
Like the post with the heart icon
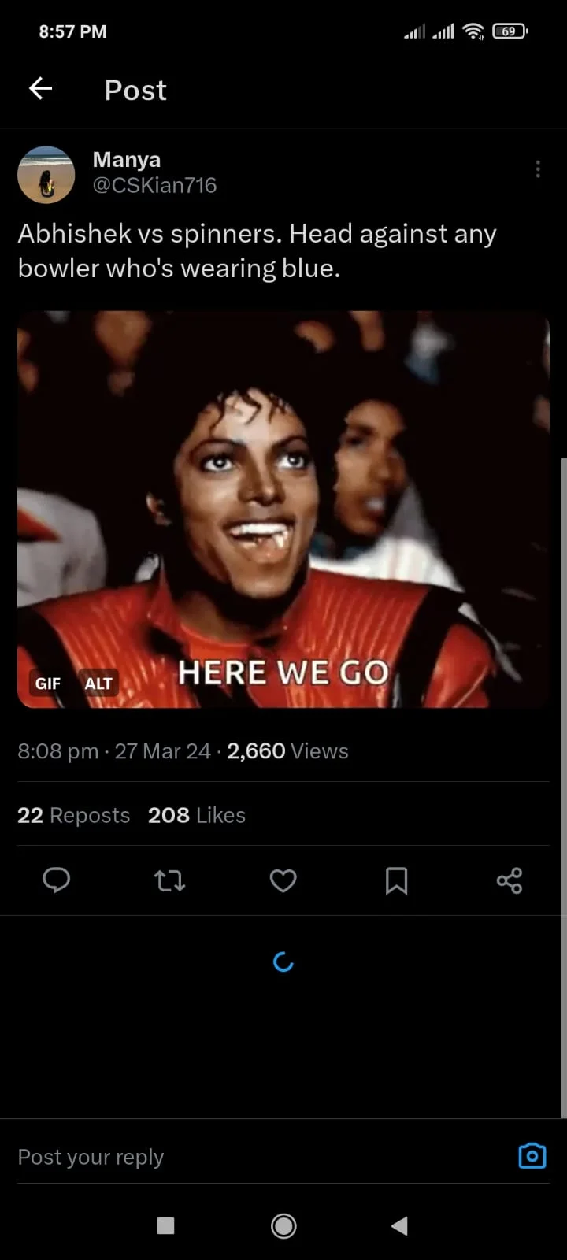pyautogui.click(x=283, y=880)
